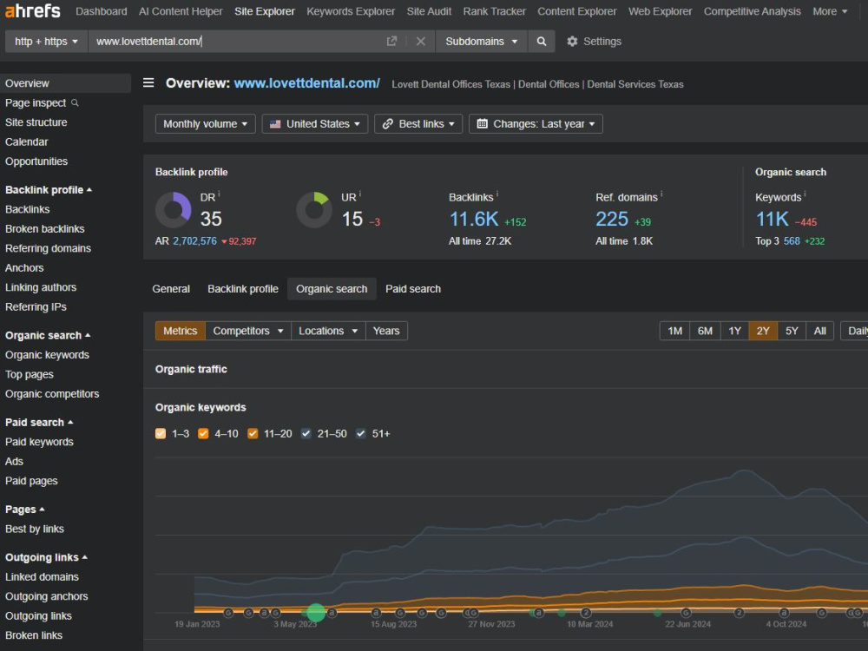Set chart range to 6M

coord(705,331)
